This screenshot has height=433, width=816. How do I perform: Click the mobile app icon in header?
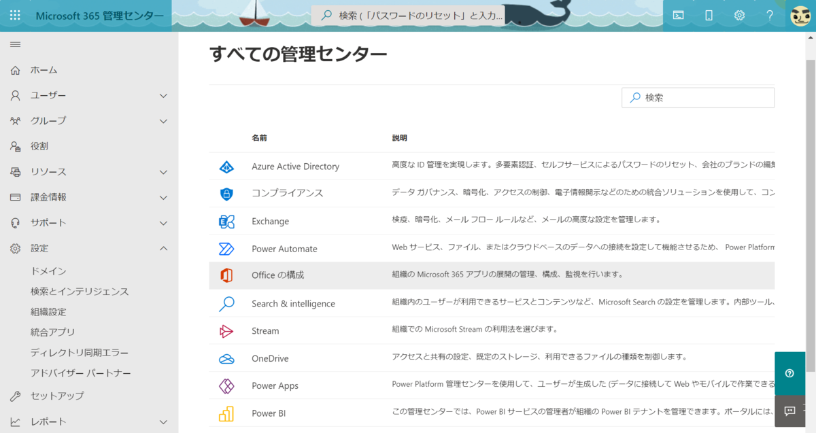[x=709, y=15]
